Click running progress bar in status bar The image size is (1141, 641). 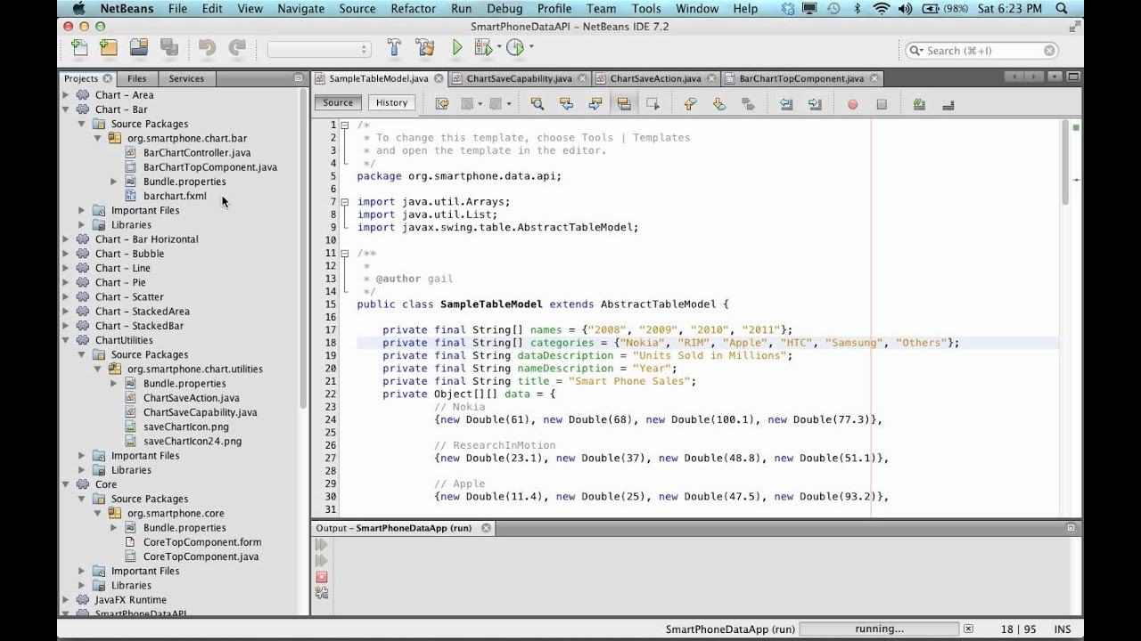pyautogui.click(x=878, y=629)
